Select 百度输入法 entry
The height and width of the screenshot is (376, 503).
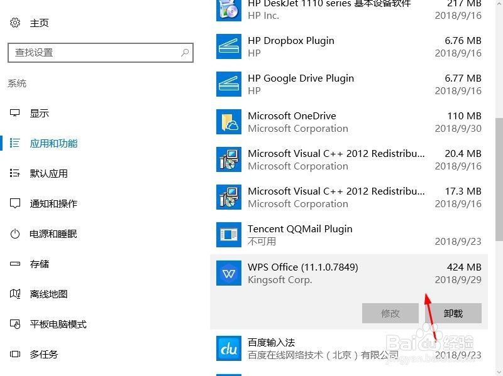tap(349, 348)
